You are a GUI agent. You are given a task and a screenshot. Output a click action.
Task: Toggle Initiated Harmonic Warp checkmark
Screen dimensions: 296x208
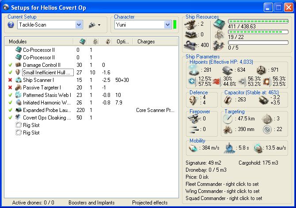11,102
